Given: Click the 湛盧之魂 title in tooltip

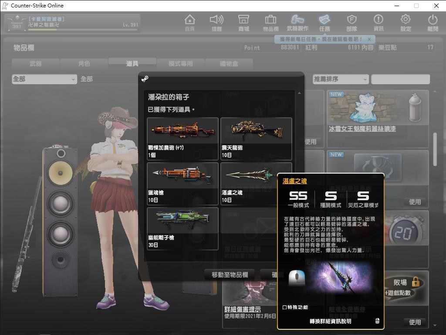Looking at the screenshot, I should [295, 181].
